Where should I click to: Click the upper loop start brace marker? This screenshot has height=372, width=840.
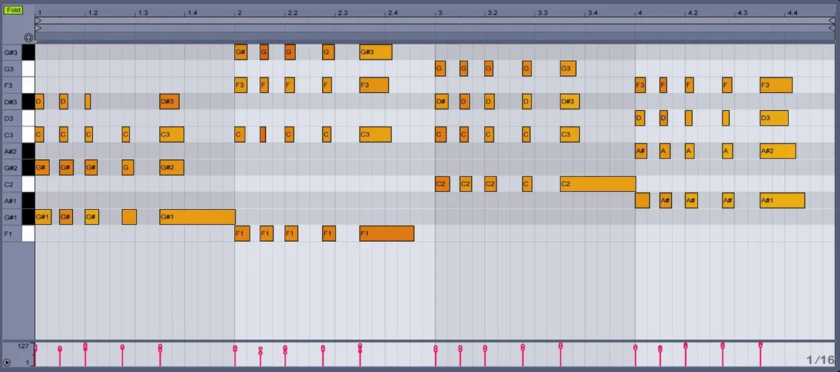click(x=39, y=20)
